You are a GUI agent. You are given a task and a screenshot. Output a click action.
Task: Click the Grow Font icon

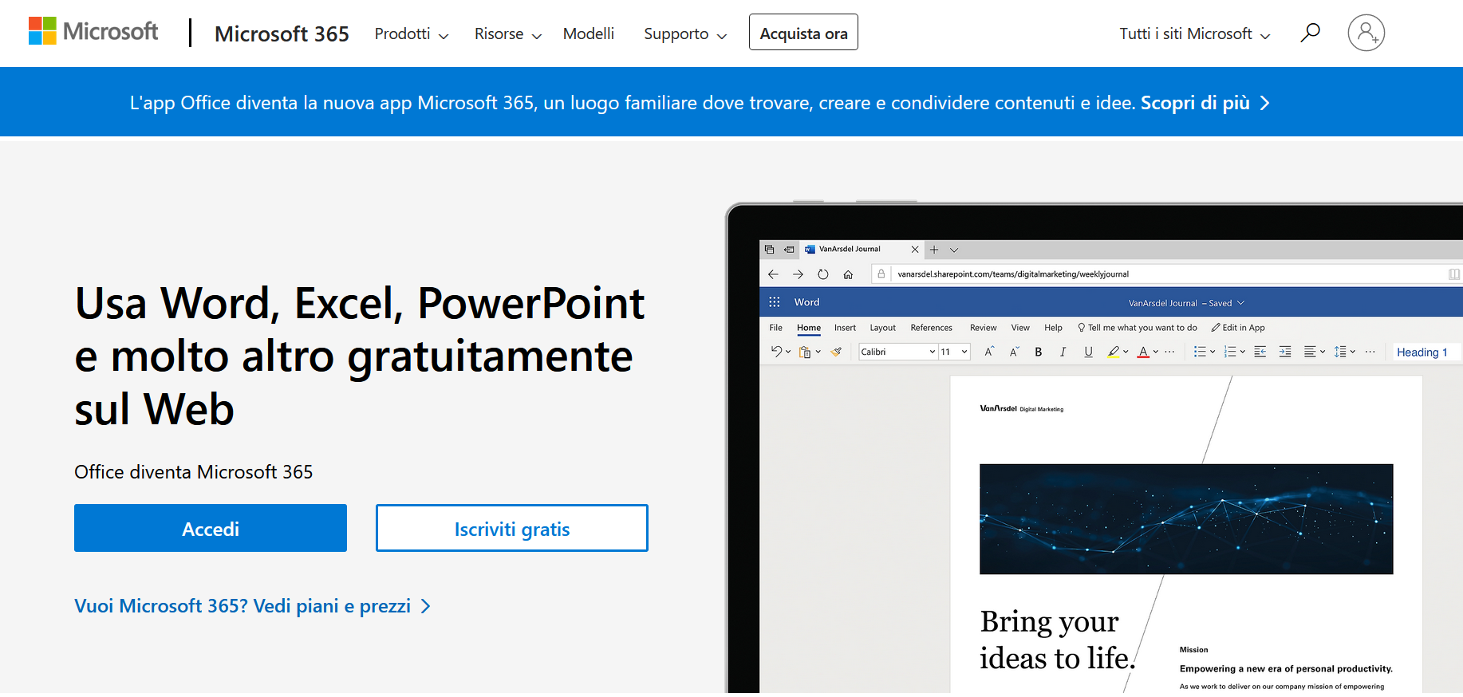(x=989, y=352)
